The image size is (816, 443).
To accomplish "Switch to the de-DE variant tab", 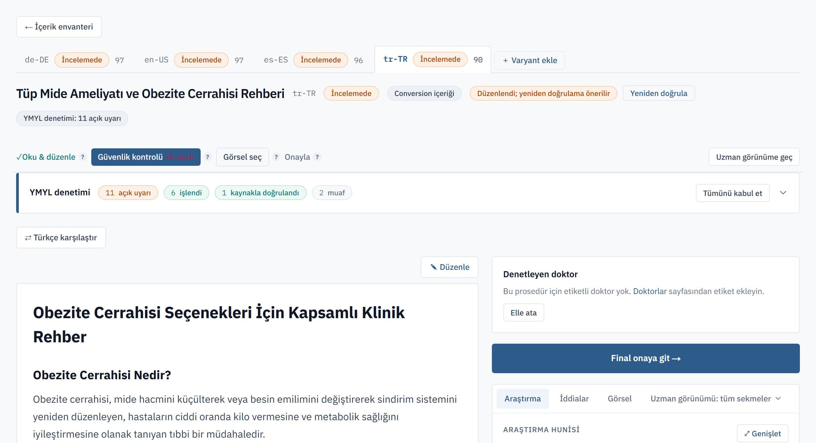I will (74, 60).
